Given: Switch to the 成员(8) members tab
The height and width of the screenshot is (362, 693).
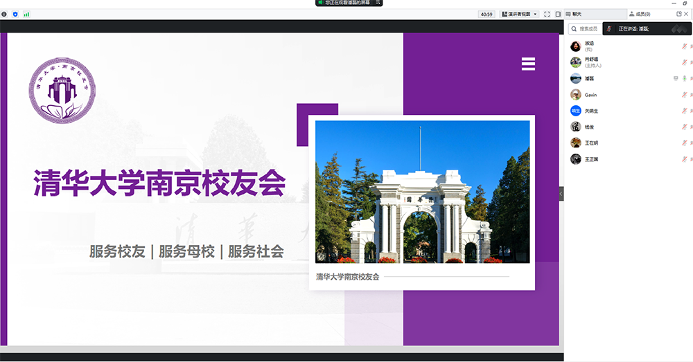Looking at the screenshot, I should coord(640,14).
